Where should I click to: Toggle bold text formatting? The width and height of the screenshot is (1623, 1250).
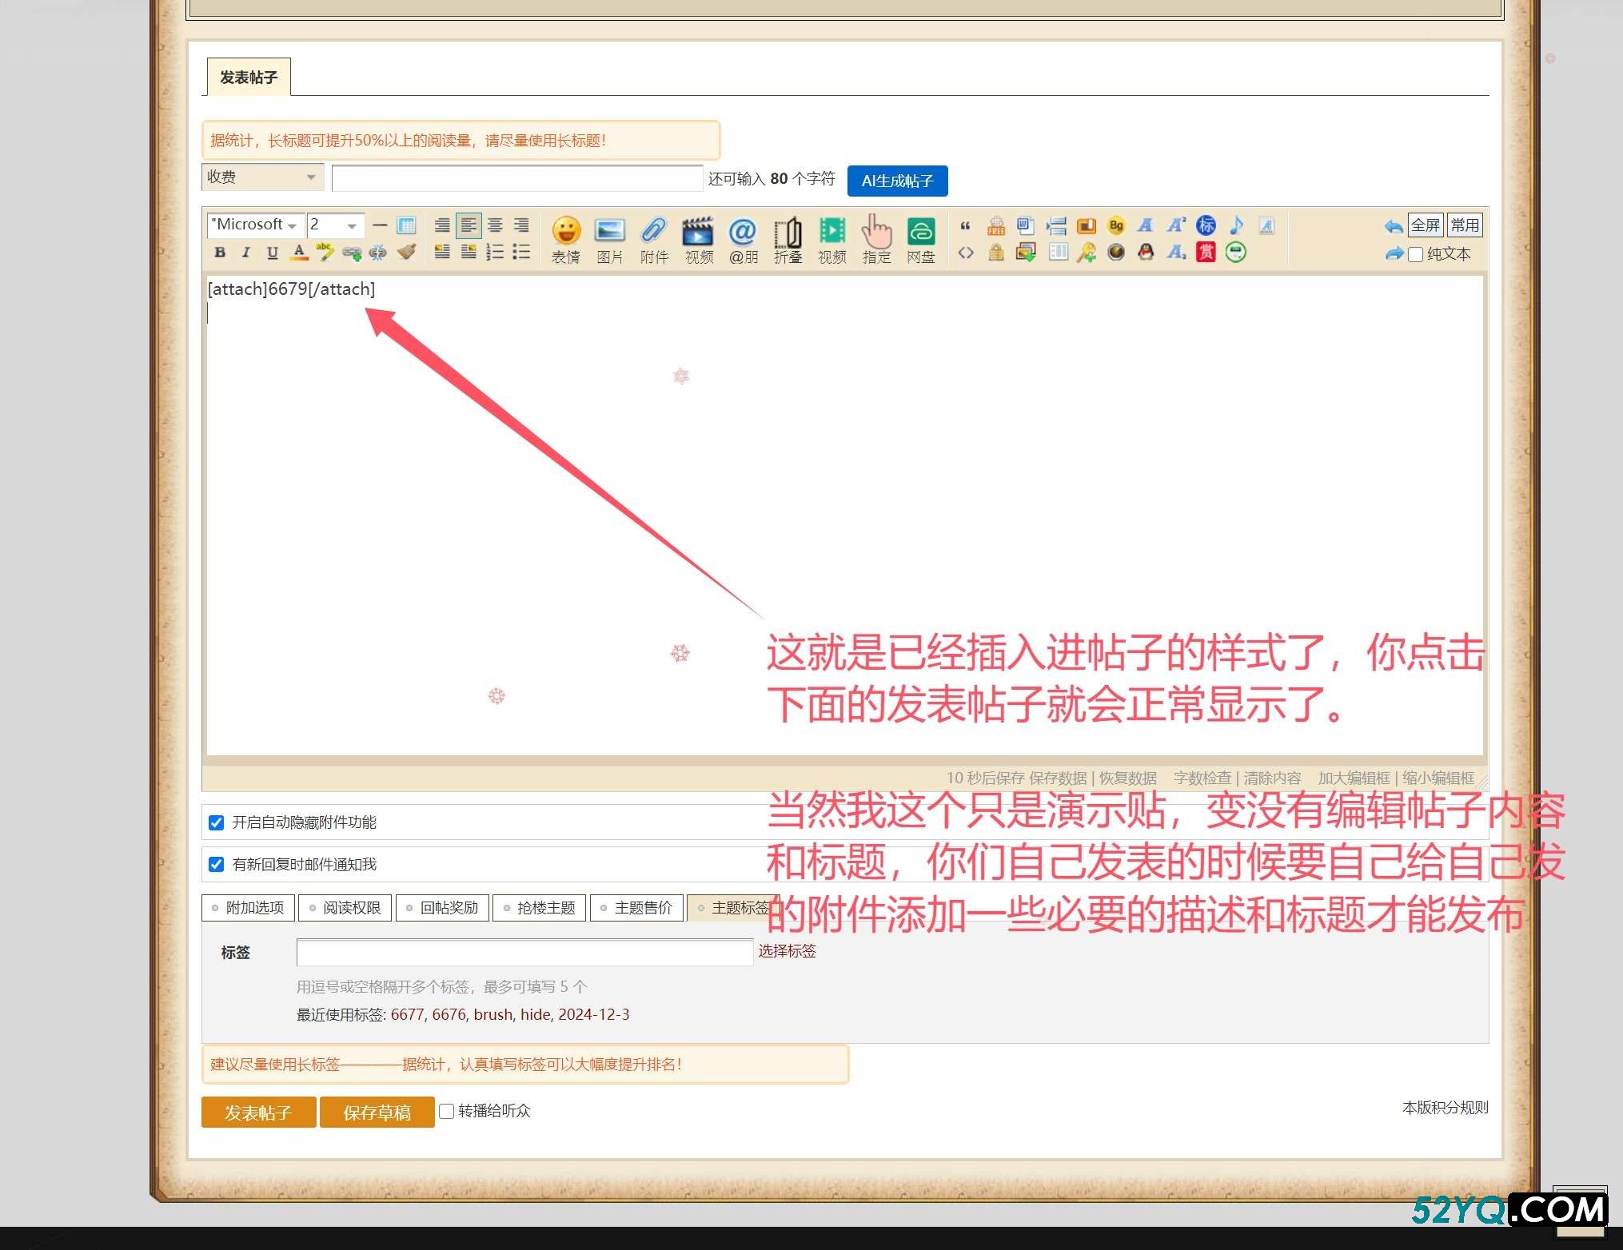coord(220,253)
